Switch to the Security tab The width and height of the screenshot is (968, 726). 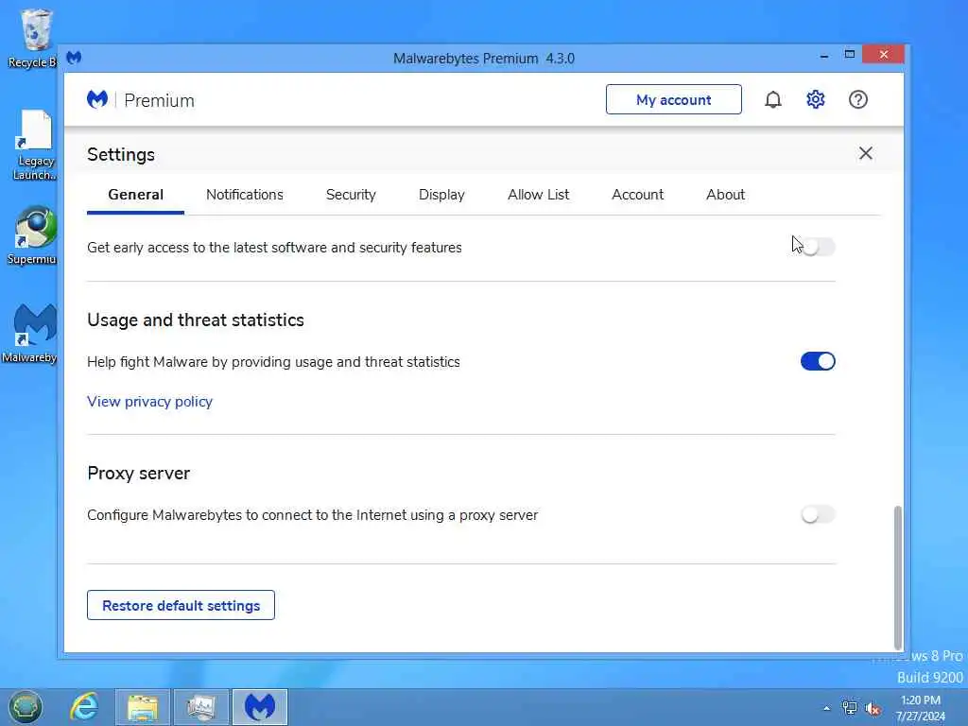(x=351, y=195)
